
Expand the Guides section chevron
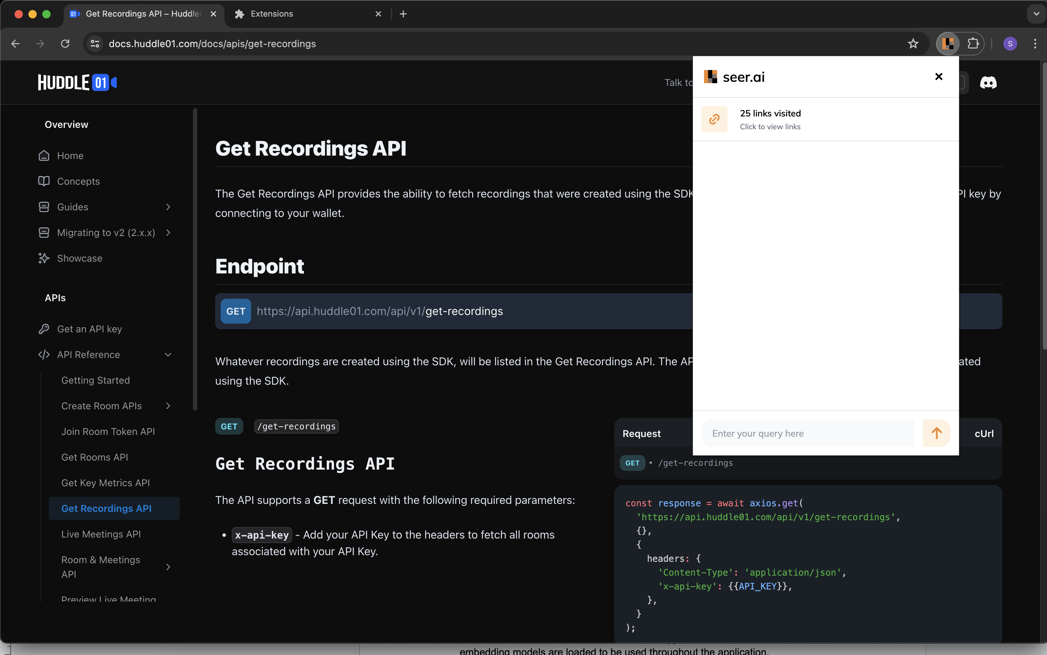coord(168,207)
